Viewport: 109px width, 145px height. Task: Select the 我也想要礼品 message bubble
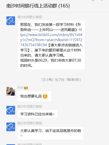click(x=35, y=96)
